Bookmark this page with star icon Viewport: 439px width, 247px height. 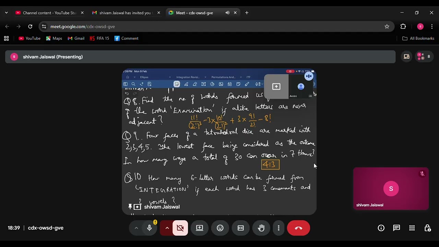tap(387, 26)
